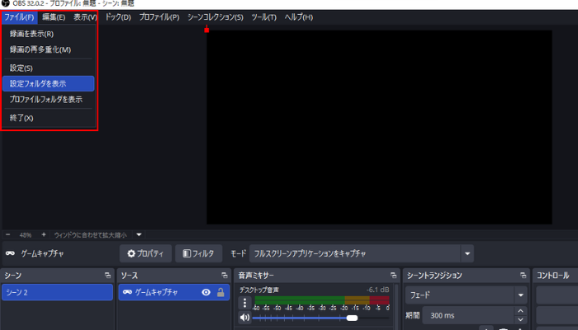Viewport: 578px width, 330px height.
Task: Increase transition 期間 with up arrow
Action: [520, 311]
